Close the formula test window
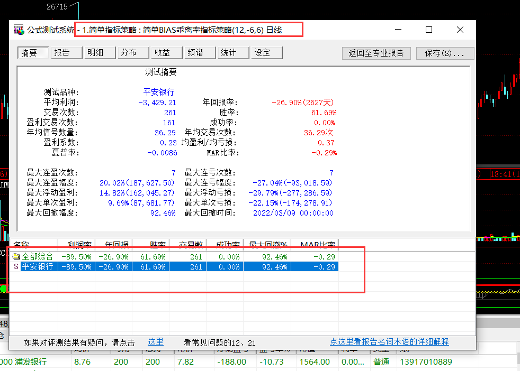The height and width of the screenshot is (371, 520). click(460, 30)
